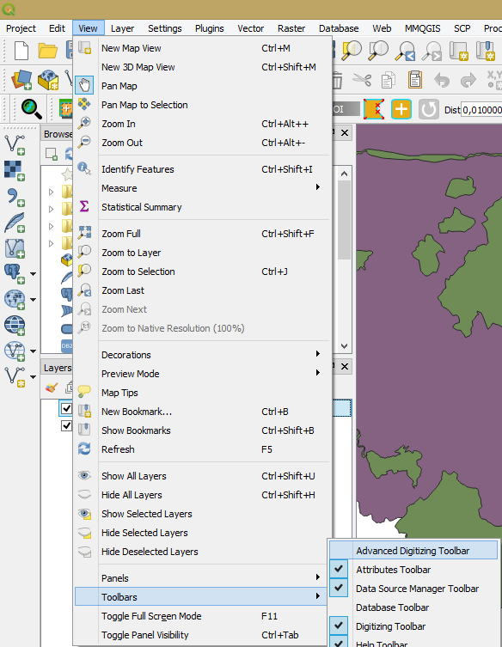Viewport: 502px width, 647px height.
Task: Uncheck the first layer visibility checkbox
Action: pos(66,408)
